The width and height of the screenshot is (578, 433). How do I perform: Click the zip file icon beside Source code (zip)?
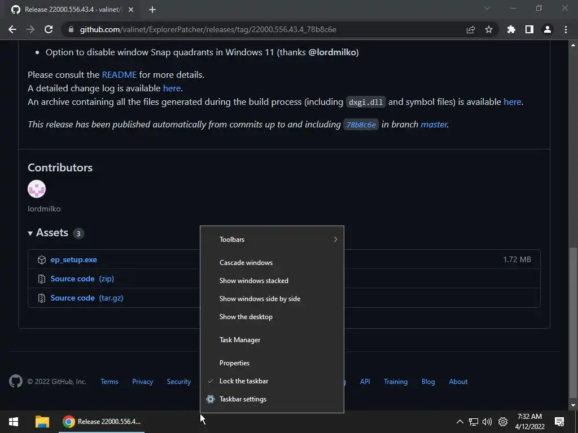(42, 279)
